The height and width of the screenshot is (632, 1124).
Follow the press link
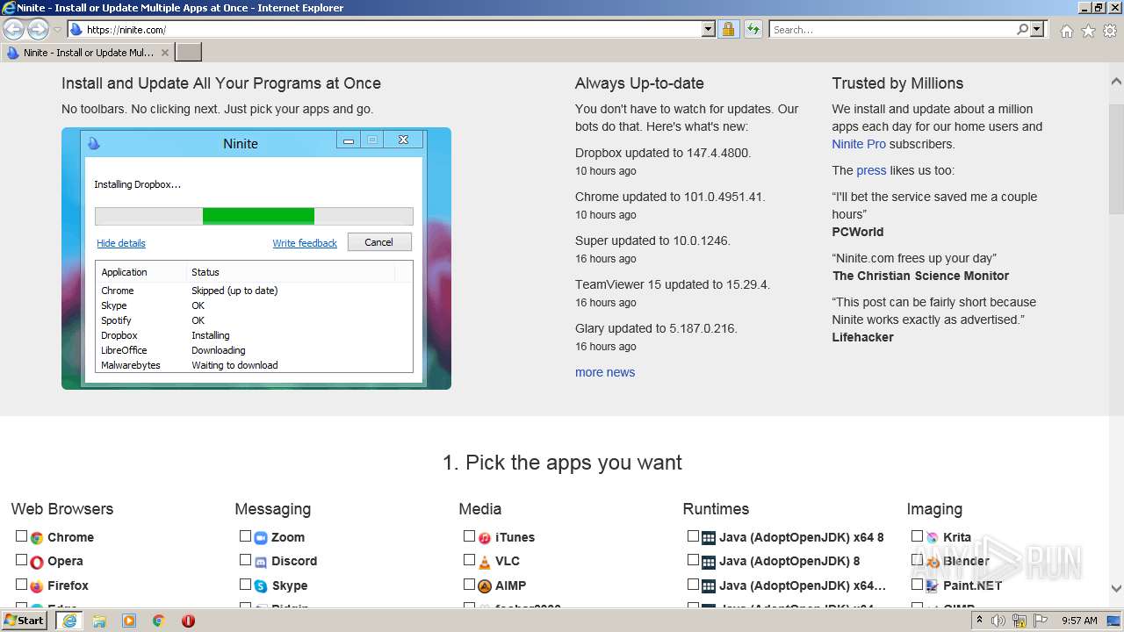pos(871,170)
